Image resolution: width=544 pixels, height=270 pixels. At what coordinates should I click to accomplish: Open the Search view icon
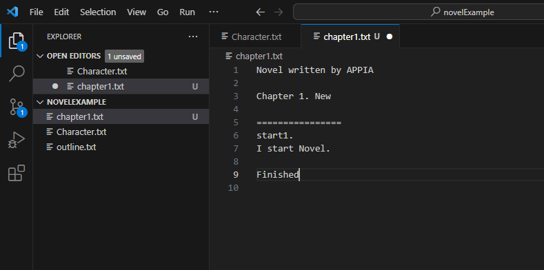tap(17, 74)
